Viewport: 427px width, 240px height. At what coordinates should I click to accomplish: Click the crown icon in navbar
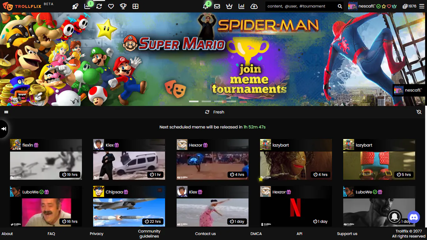[x=229, y=6]
